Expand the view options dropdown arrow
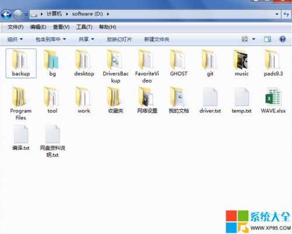 pos(253,39)
